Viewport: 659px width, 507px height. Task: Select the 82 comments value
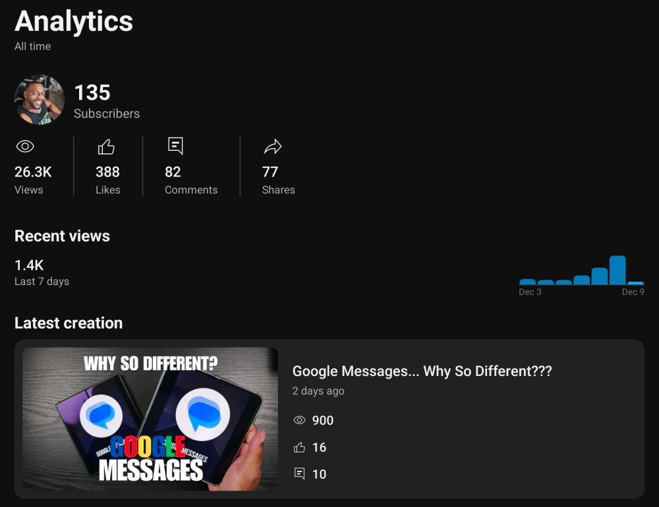point(173,172)
